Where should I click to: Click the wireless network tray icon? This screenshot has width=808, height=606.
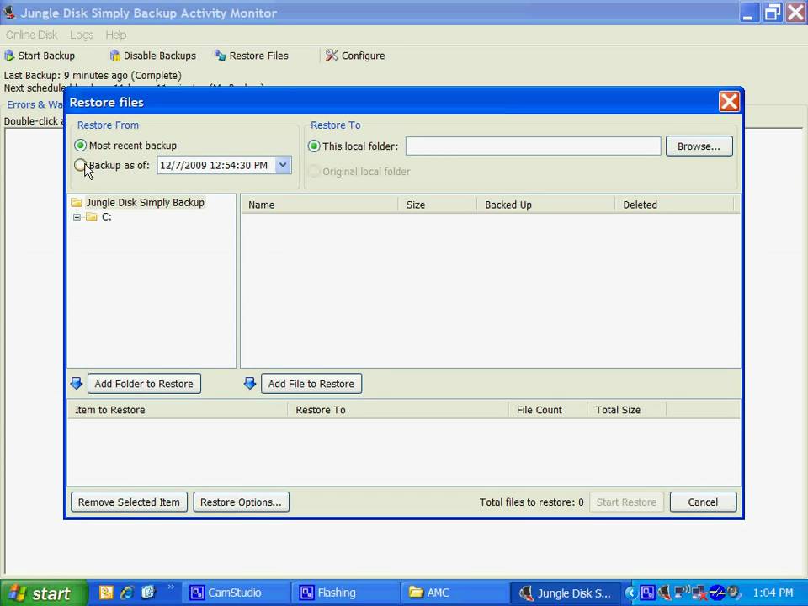[682, 592]
